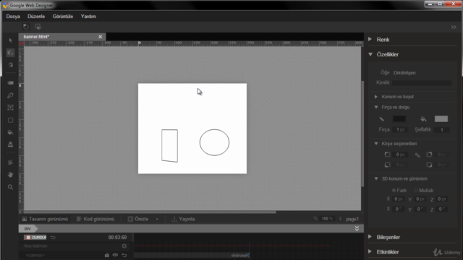Click the Yayınla publish button
The height and width of the screenshot is (260, 463).
click(x=183, y=219)
